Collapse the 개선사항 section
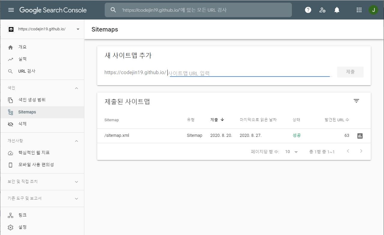Image resolution: width=384 pixels, height=235 pixels. 76,141
